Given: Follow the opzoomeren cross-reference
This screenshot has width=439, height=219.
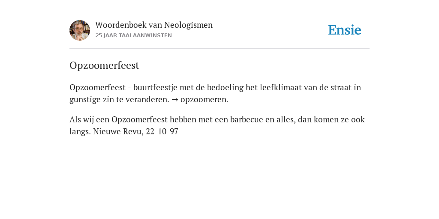Looking at the screenshot, I should coord(203,100).
